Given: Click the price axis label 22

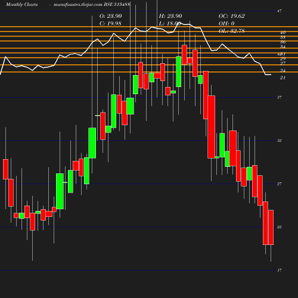Looking at the screenshot, I should click(x=280, y=227).
